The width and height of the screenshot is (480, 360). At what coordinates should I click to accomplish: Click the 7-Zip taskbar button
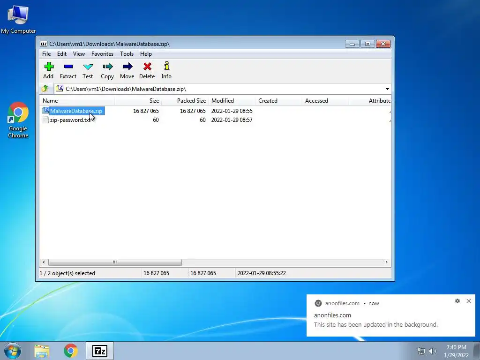[x=100, y=351]
